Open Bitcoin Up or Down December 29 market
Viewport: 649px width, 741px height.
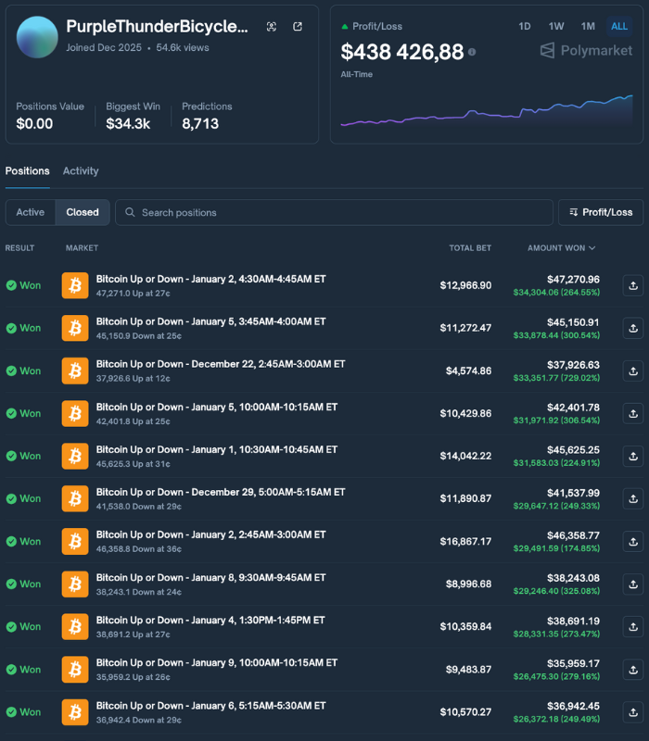[221, 493]
